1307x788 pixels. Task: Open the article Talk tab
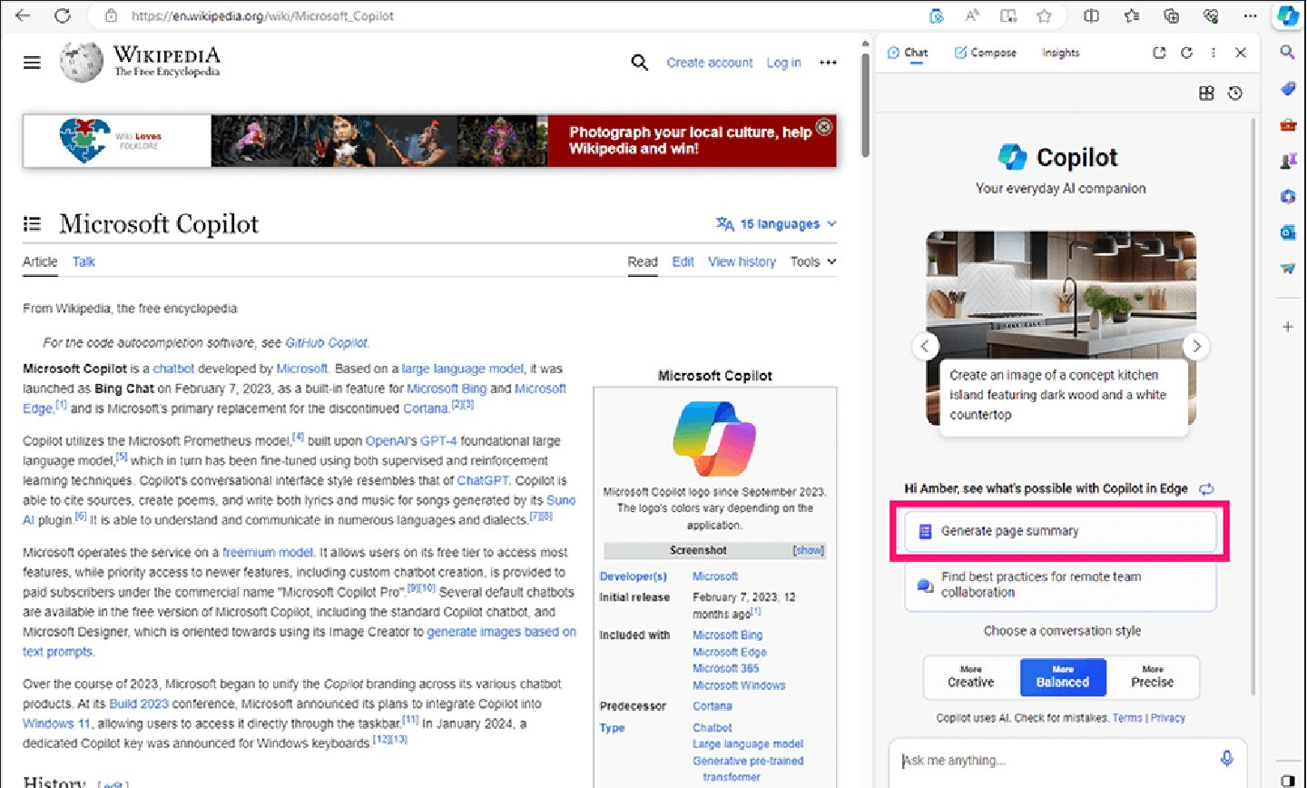coord(84,261)
